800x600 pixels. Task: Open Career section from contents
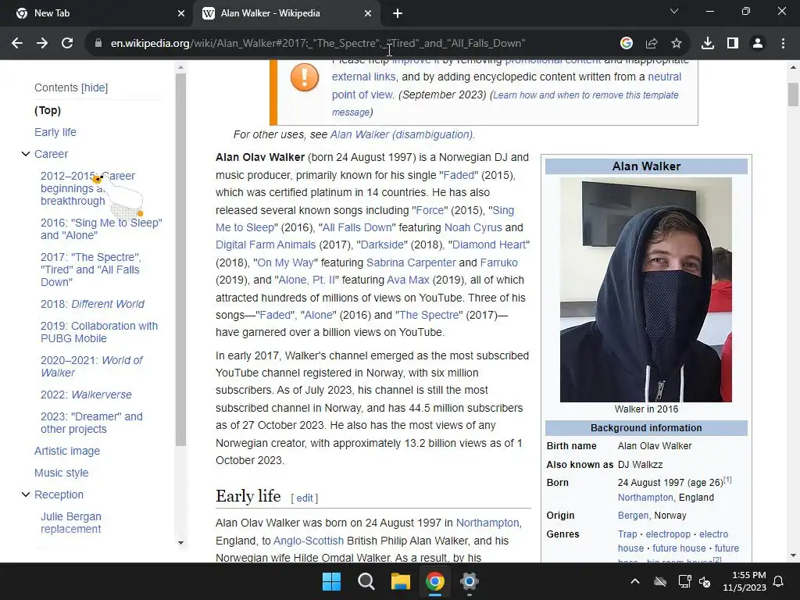pos(51,154)
